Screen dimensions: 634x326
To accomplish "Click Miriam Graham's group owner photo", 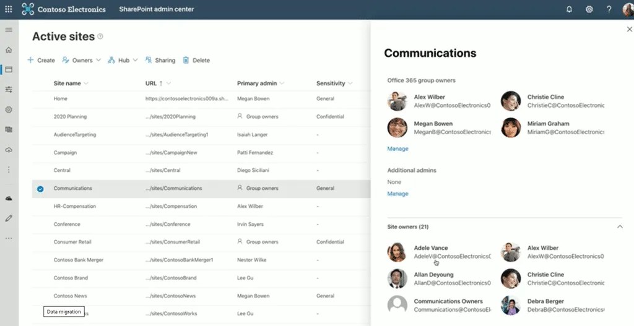I will click(x=511, y=127).
